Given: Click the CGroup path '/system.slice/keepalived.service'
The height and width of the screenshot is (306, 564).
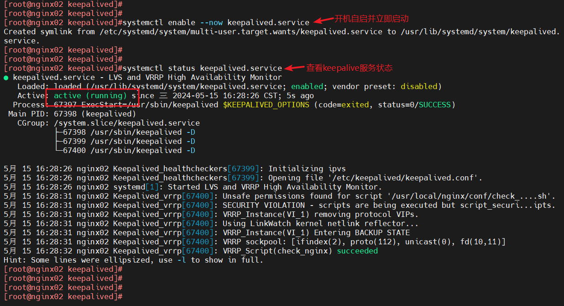Looking at the screenshot, I should [x=127, y=123].
